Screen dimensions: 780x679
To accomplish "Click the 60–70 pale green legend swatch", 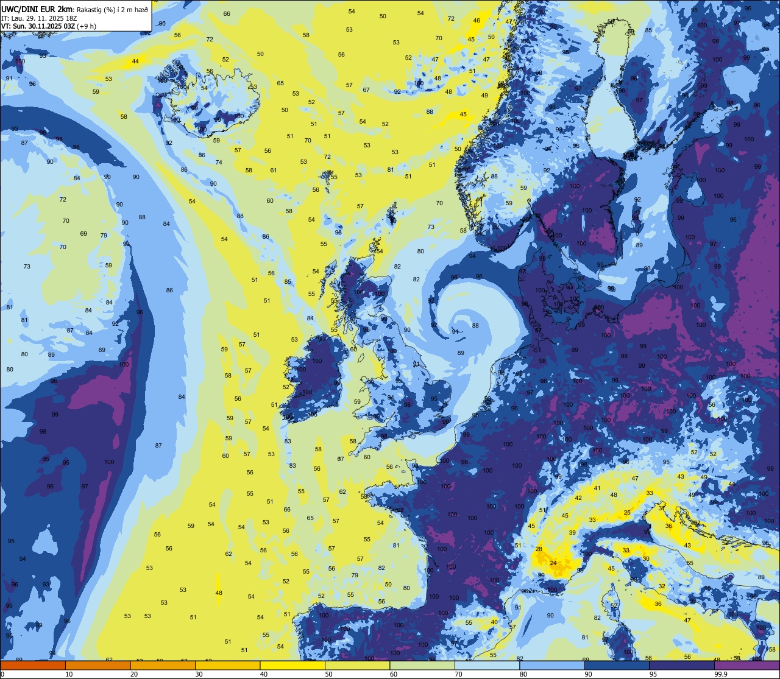I will [x=422, y=665].
